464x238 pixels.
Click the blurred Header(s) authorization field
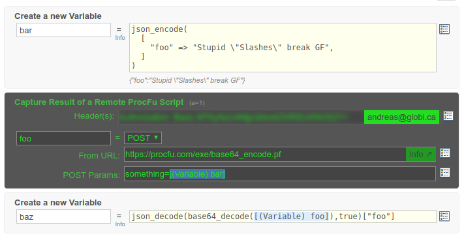[241, 117]
